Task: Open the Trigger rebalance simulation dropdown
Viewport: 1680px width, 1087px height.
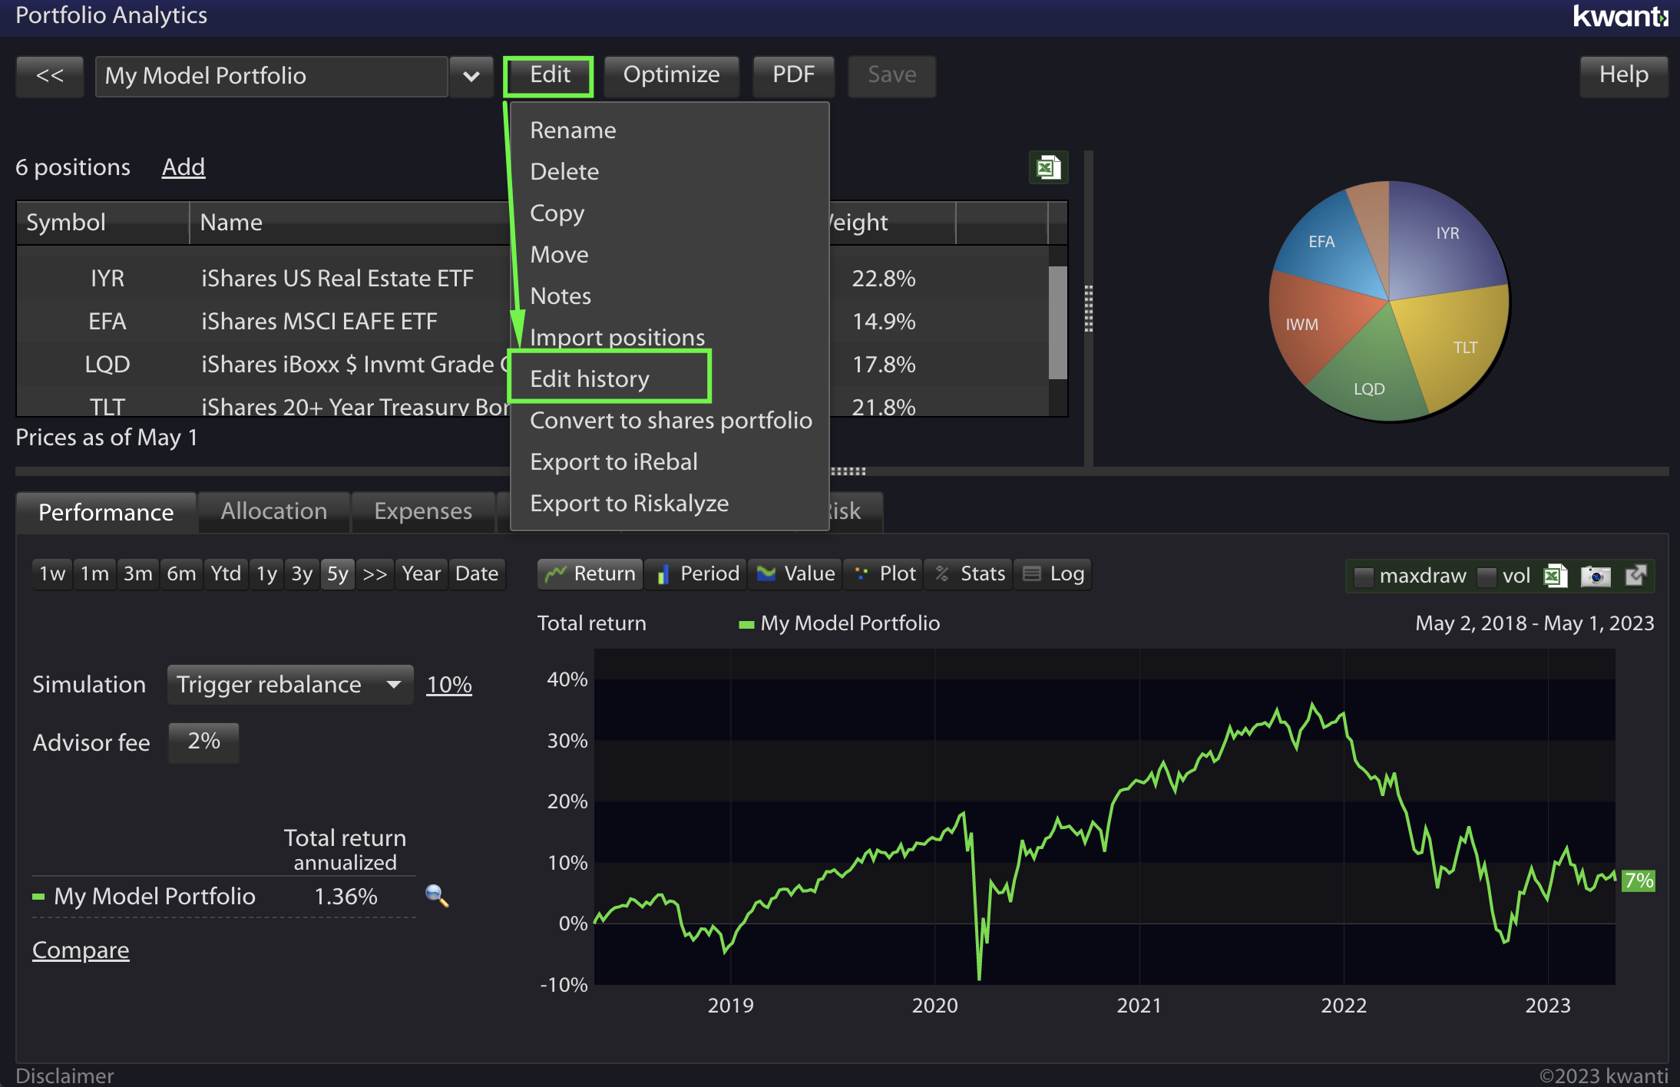Action: coord(290,684)
